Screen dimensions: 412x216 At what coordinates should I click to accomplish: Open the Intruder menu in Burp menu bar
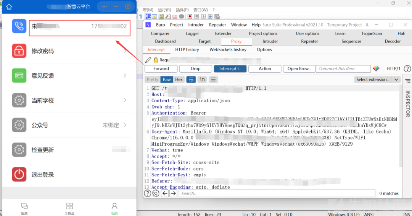point(196,25)
